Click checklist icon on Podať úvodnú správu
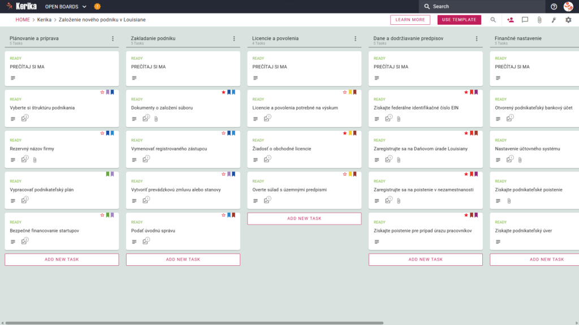This screenshot has height=325, width=579. pos(146,241)
